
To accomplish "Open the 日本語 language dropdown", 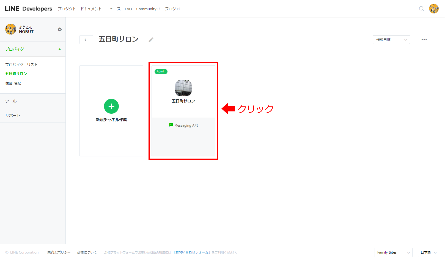I will pos(428,252).
